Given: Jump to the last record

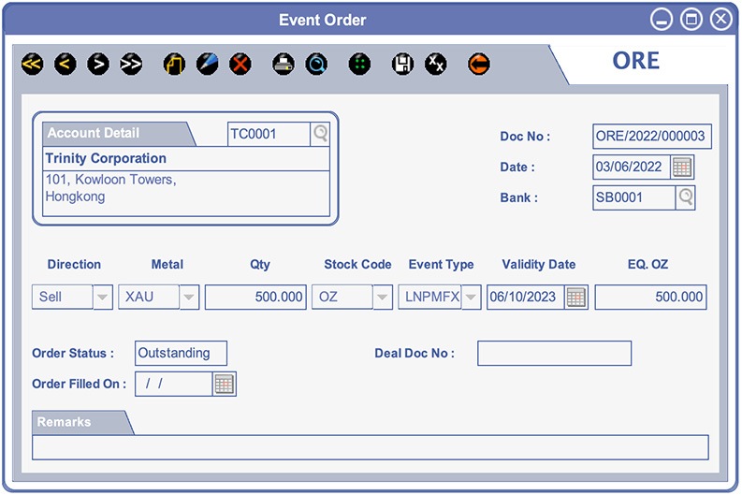Looking at the screenshot, I should point(131,64).
